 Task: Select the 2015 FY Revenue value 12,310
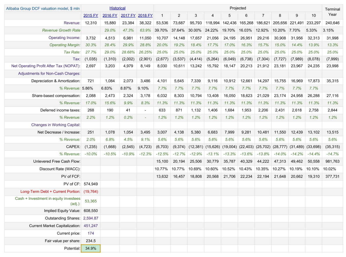pyautogui.click(x=91, y=23)
